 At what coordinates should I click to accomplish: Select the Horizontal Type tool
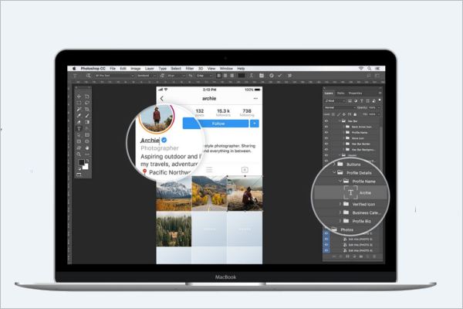(79, 129)
